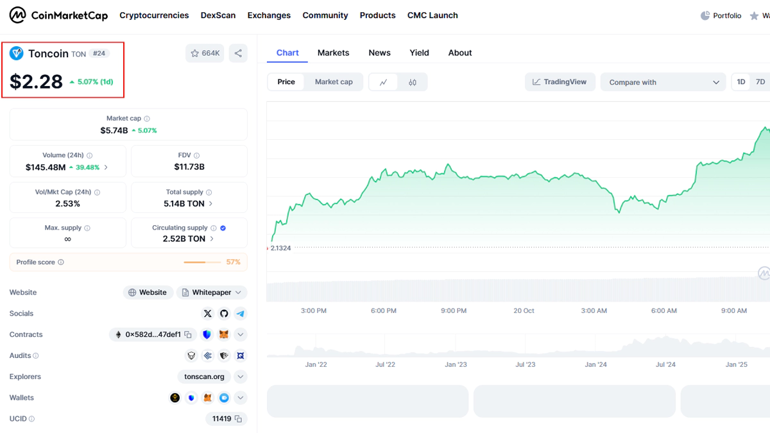Click the TradingView button
The height and width of the screenshot is (433, 770).
pyautogui.click(x=560, y=82)
